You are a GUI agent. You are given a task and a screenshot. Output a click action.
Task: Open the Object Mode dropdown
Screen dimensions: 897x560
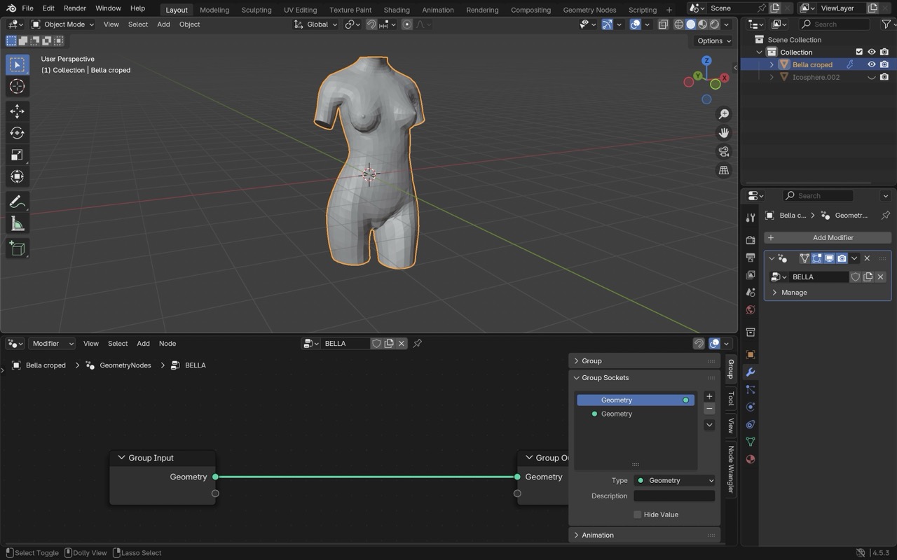[x=63, y=24]
